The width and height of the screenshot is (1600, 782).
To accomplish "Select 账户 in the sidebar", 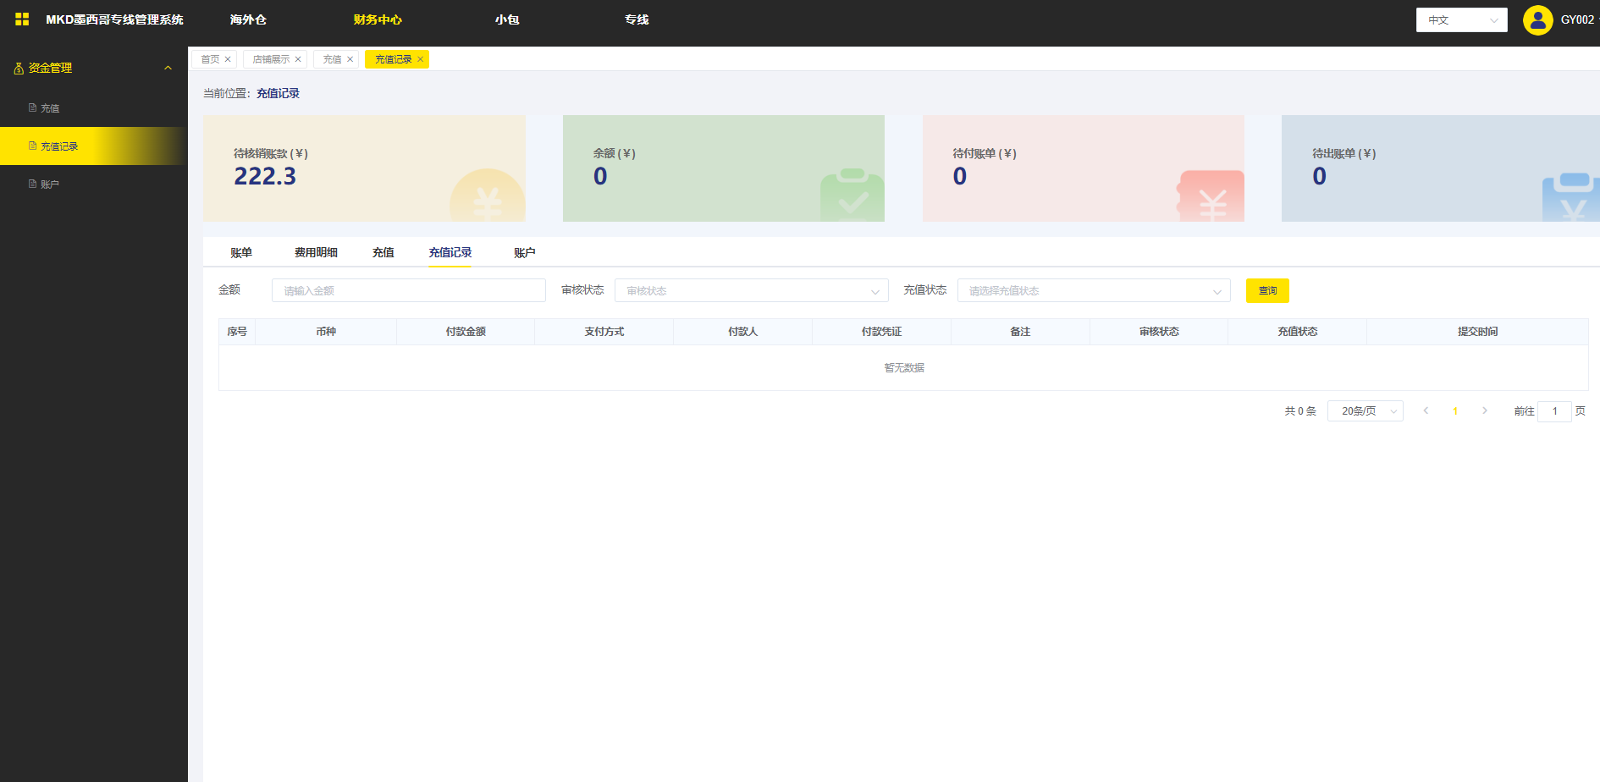I will click(x=50, y=184).
